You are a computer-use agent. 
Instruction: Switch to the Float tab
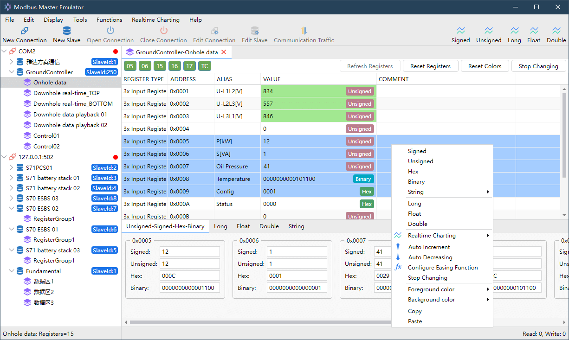tap(243, 226)
